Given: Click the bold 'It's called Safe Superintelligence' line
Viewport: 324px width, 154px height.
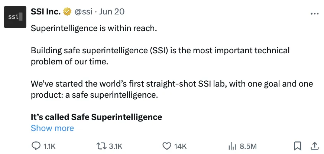Looking at the screenshot, I should pos(97,117).
